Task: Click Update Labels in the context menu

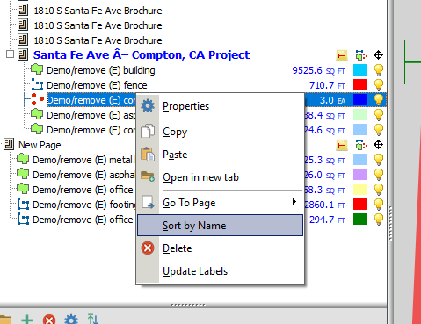Action: (195, 271)
